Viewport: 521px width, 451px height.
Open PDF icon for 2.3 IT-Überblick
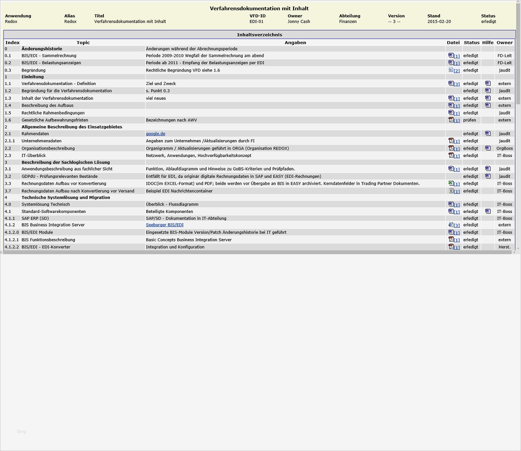[x=451, y=155]
